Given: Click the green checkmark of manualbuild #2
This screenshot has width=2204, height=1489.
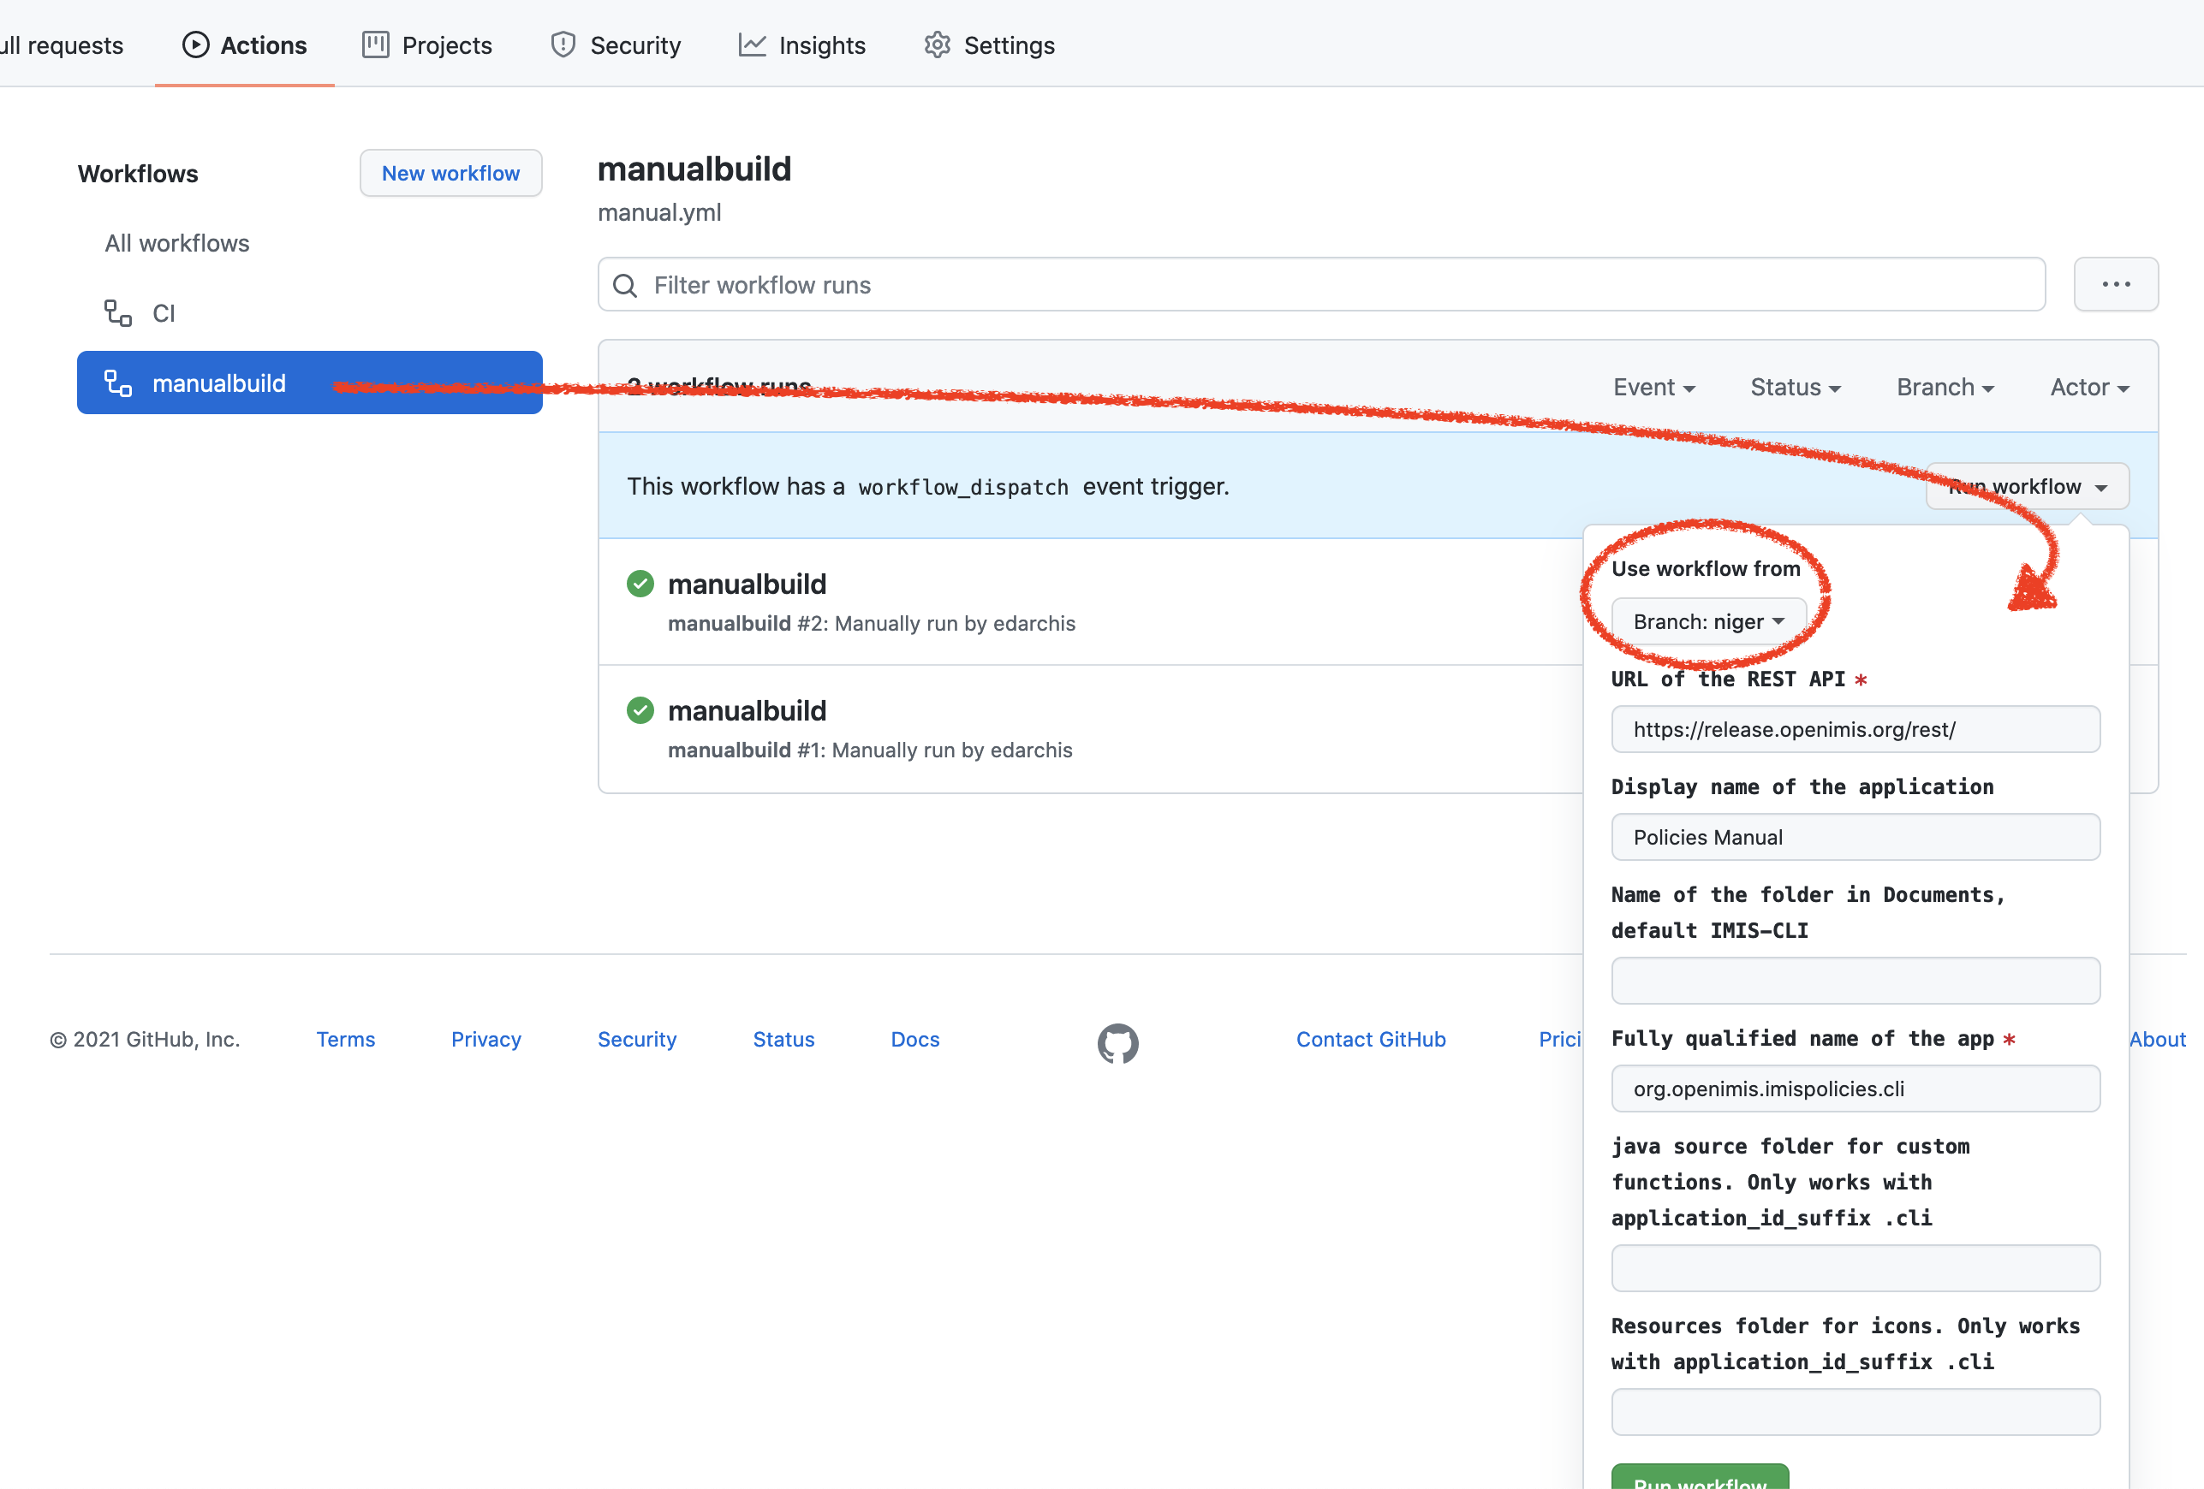Looking at the screenshot, I should tap(640, 583).
